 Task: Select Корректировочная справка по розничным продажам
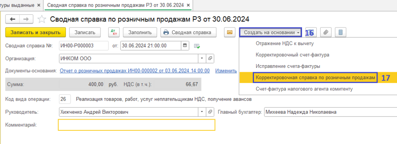(315, 78)
